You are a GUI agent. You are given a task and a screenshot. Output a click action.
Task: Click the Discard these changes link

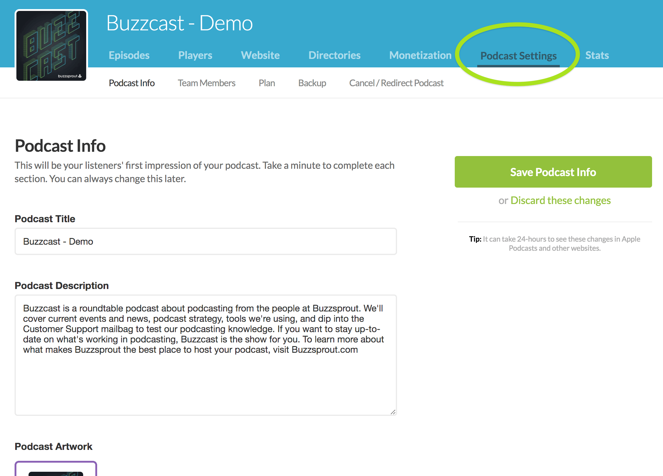pos(560,200)
